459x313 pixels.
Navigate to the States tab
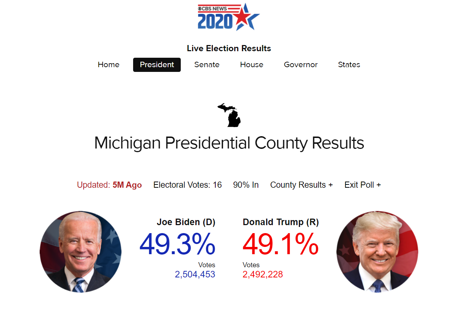click(349, 65)
